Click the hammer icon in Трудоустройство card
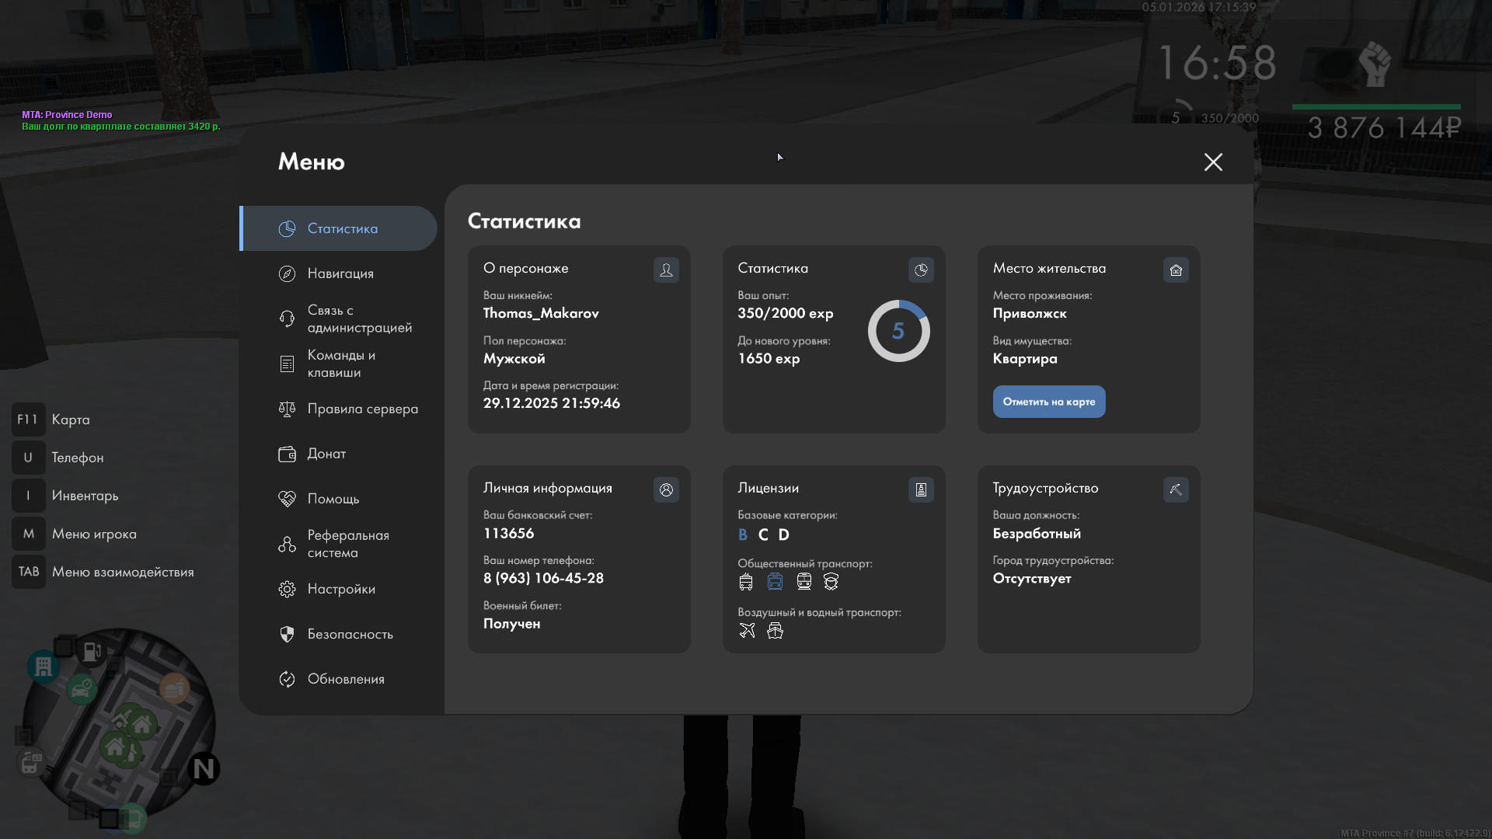1492x839 pixels. click(1176, 489)
